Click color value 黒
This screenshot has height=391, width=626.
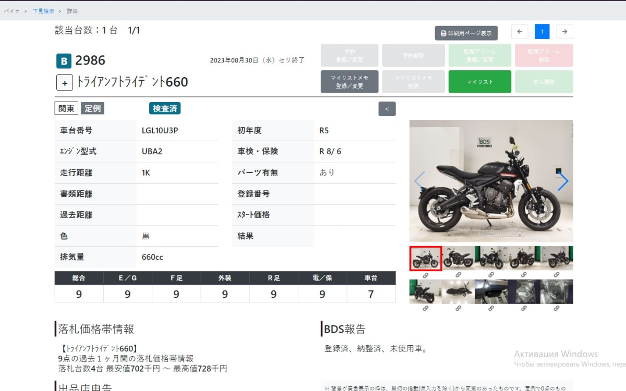[x=146, y=236]
